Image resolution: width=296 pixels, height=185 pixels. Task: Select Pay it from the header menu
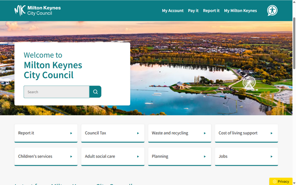coord(193,11)
